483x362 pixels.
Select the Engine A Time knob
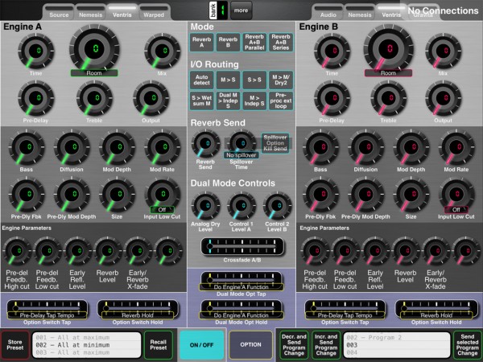[36, 51]
